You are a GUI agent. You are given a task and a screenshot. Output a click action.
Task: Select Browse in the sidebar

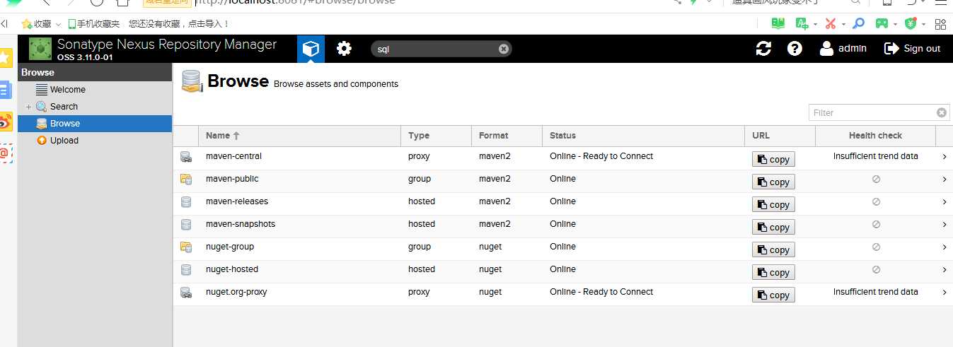pyautogui.click(x=95, y=124)
